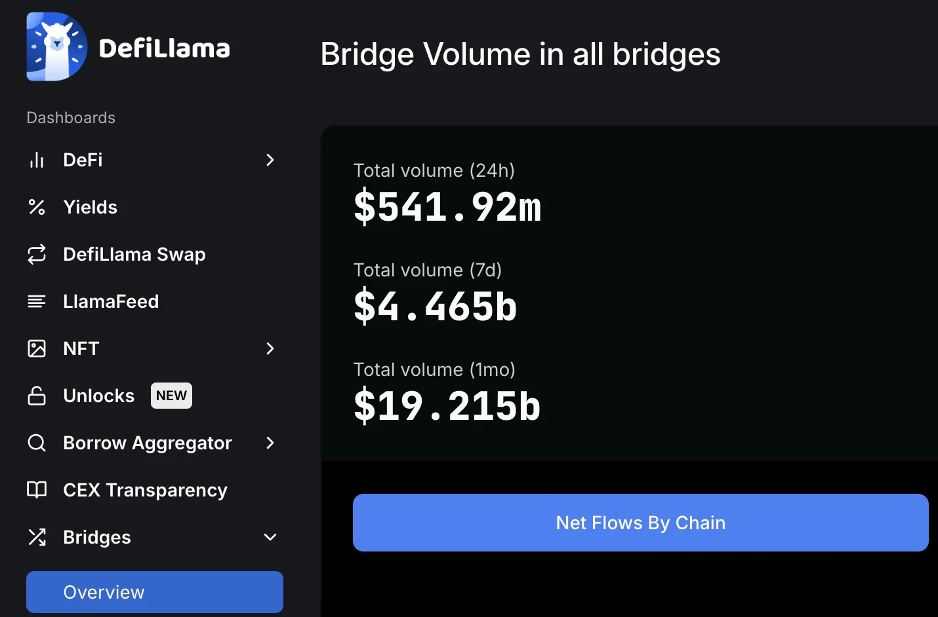Expand the Borrow Aggregator chevron
This screenshot has height=617, width=938.
[x=270, y=443]
